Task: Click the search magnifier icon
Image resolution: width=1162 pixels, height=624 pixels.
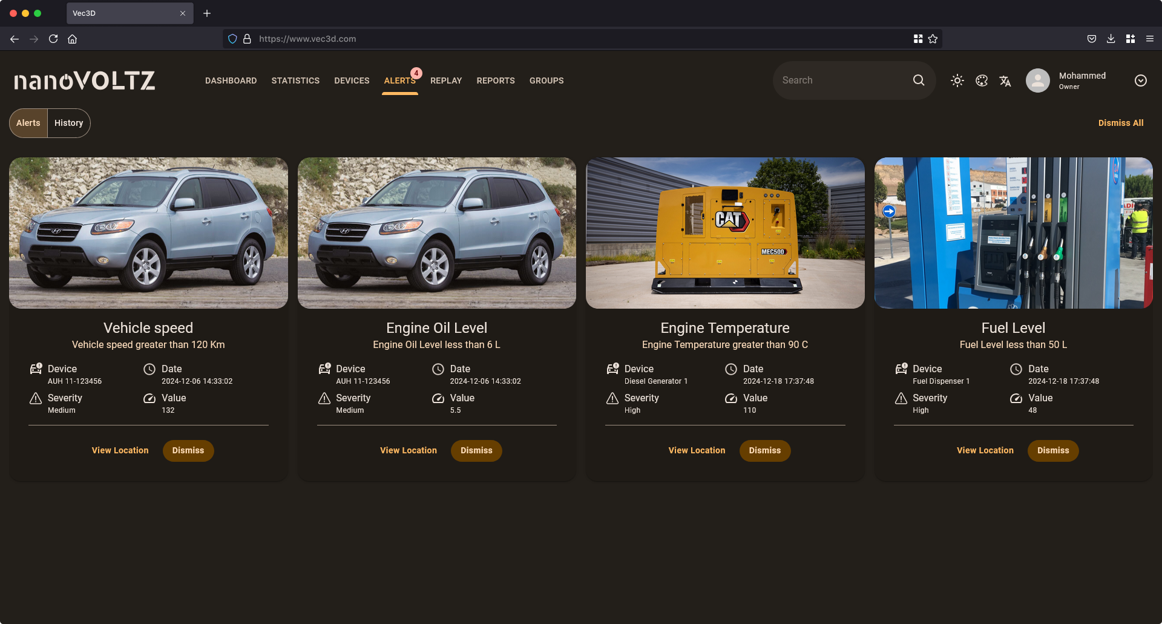Action: pos(919,80)
